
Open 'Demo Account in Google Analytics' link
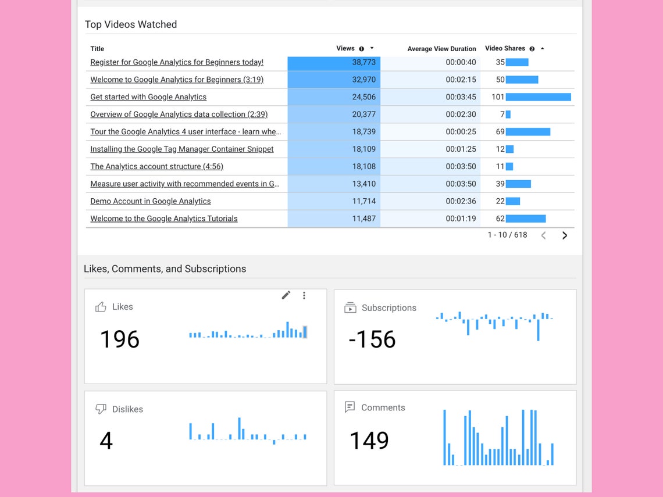tap(151, 201)
